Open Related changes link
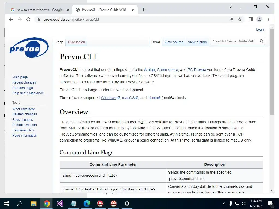This screenshot has width=279, height=209. pos(25,114)
